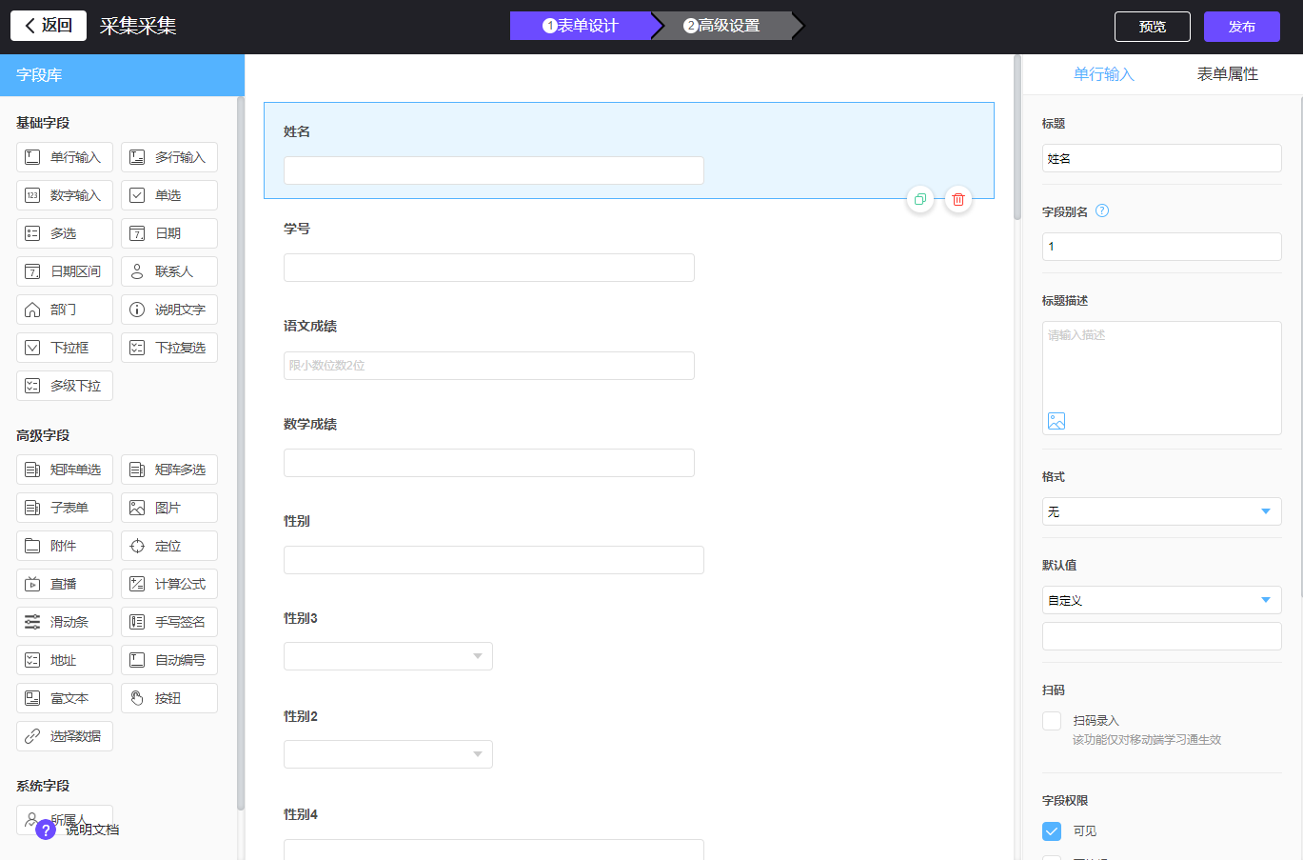This screenshot has width=1303, height=860.
Task: Insert a 图片 field
Action: [169, 508]
